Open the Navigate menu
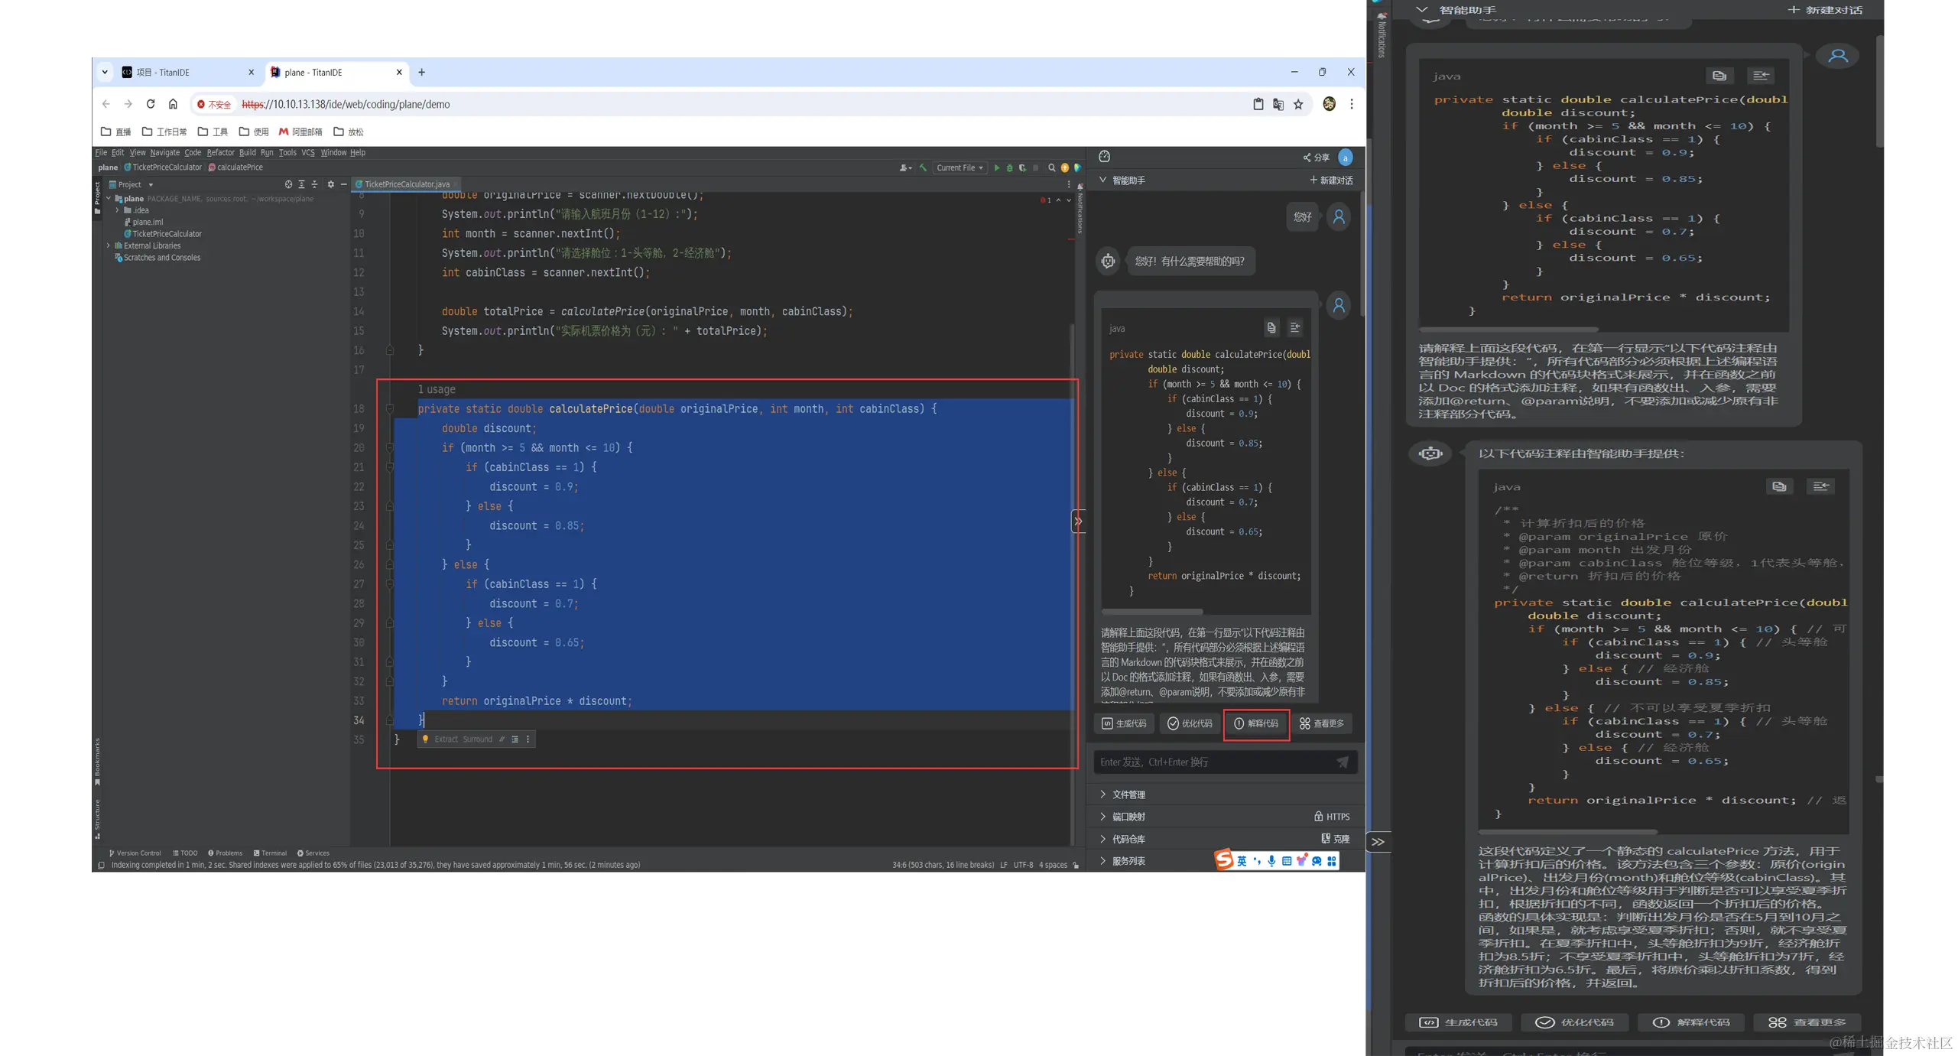The image size is (1958, 1056). tap(164, 152)
